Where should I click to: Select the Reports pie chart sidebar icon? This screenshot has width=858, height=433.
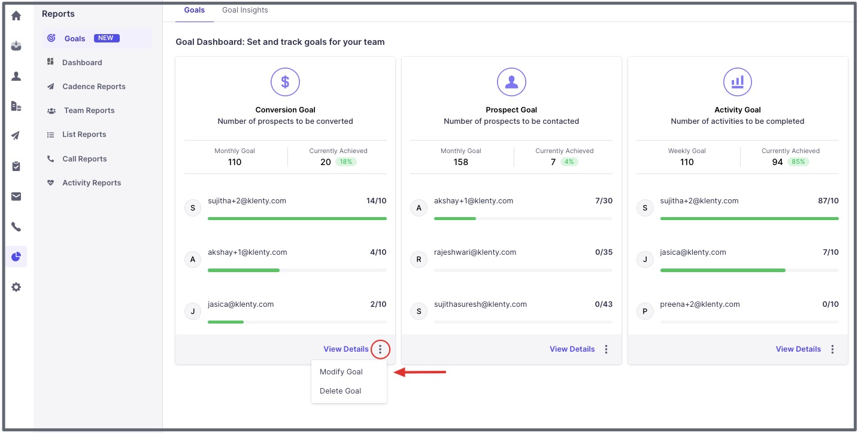coord(16,257)
